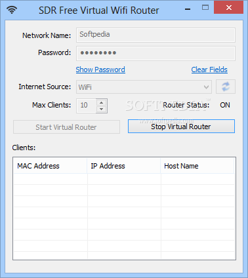Click the IP Address column header
The width and height of the screenshot is (248, 278).
124,166
